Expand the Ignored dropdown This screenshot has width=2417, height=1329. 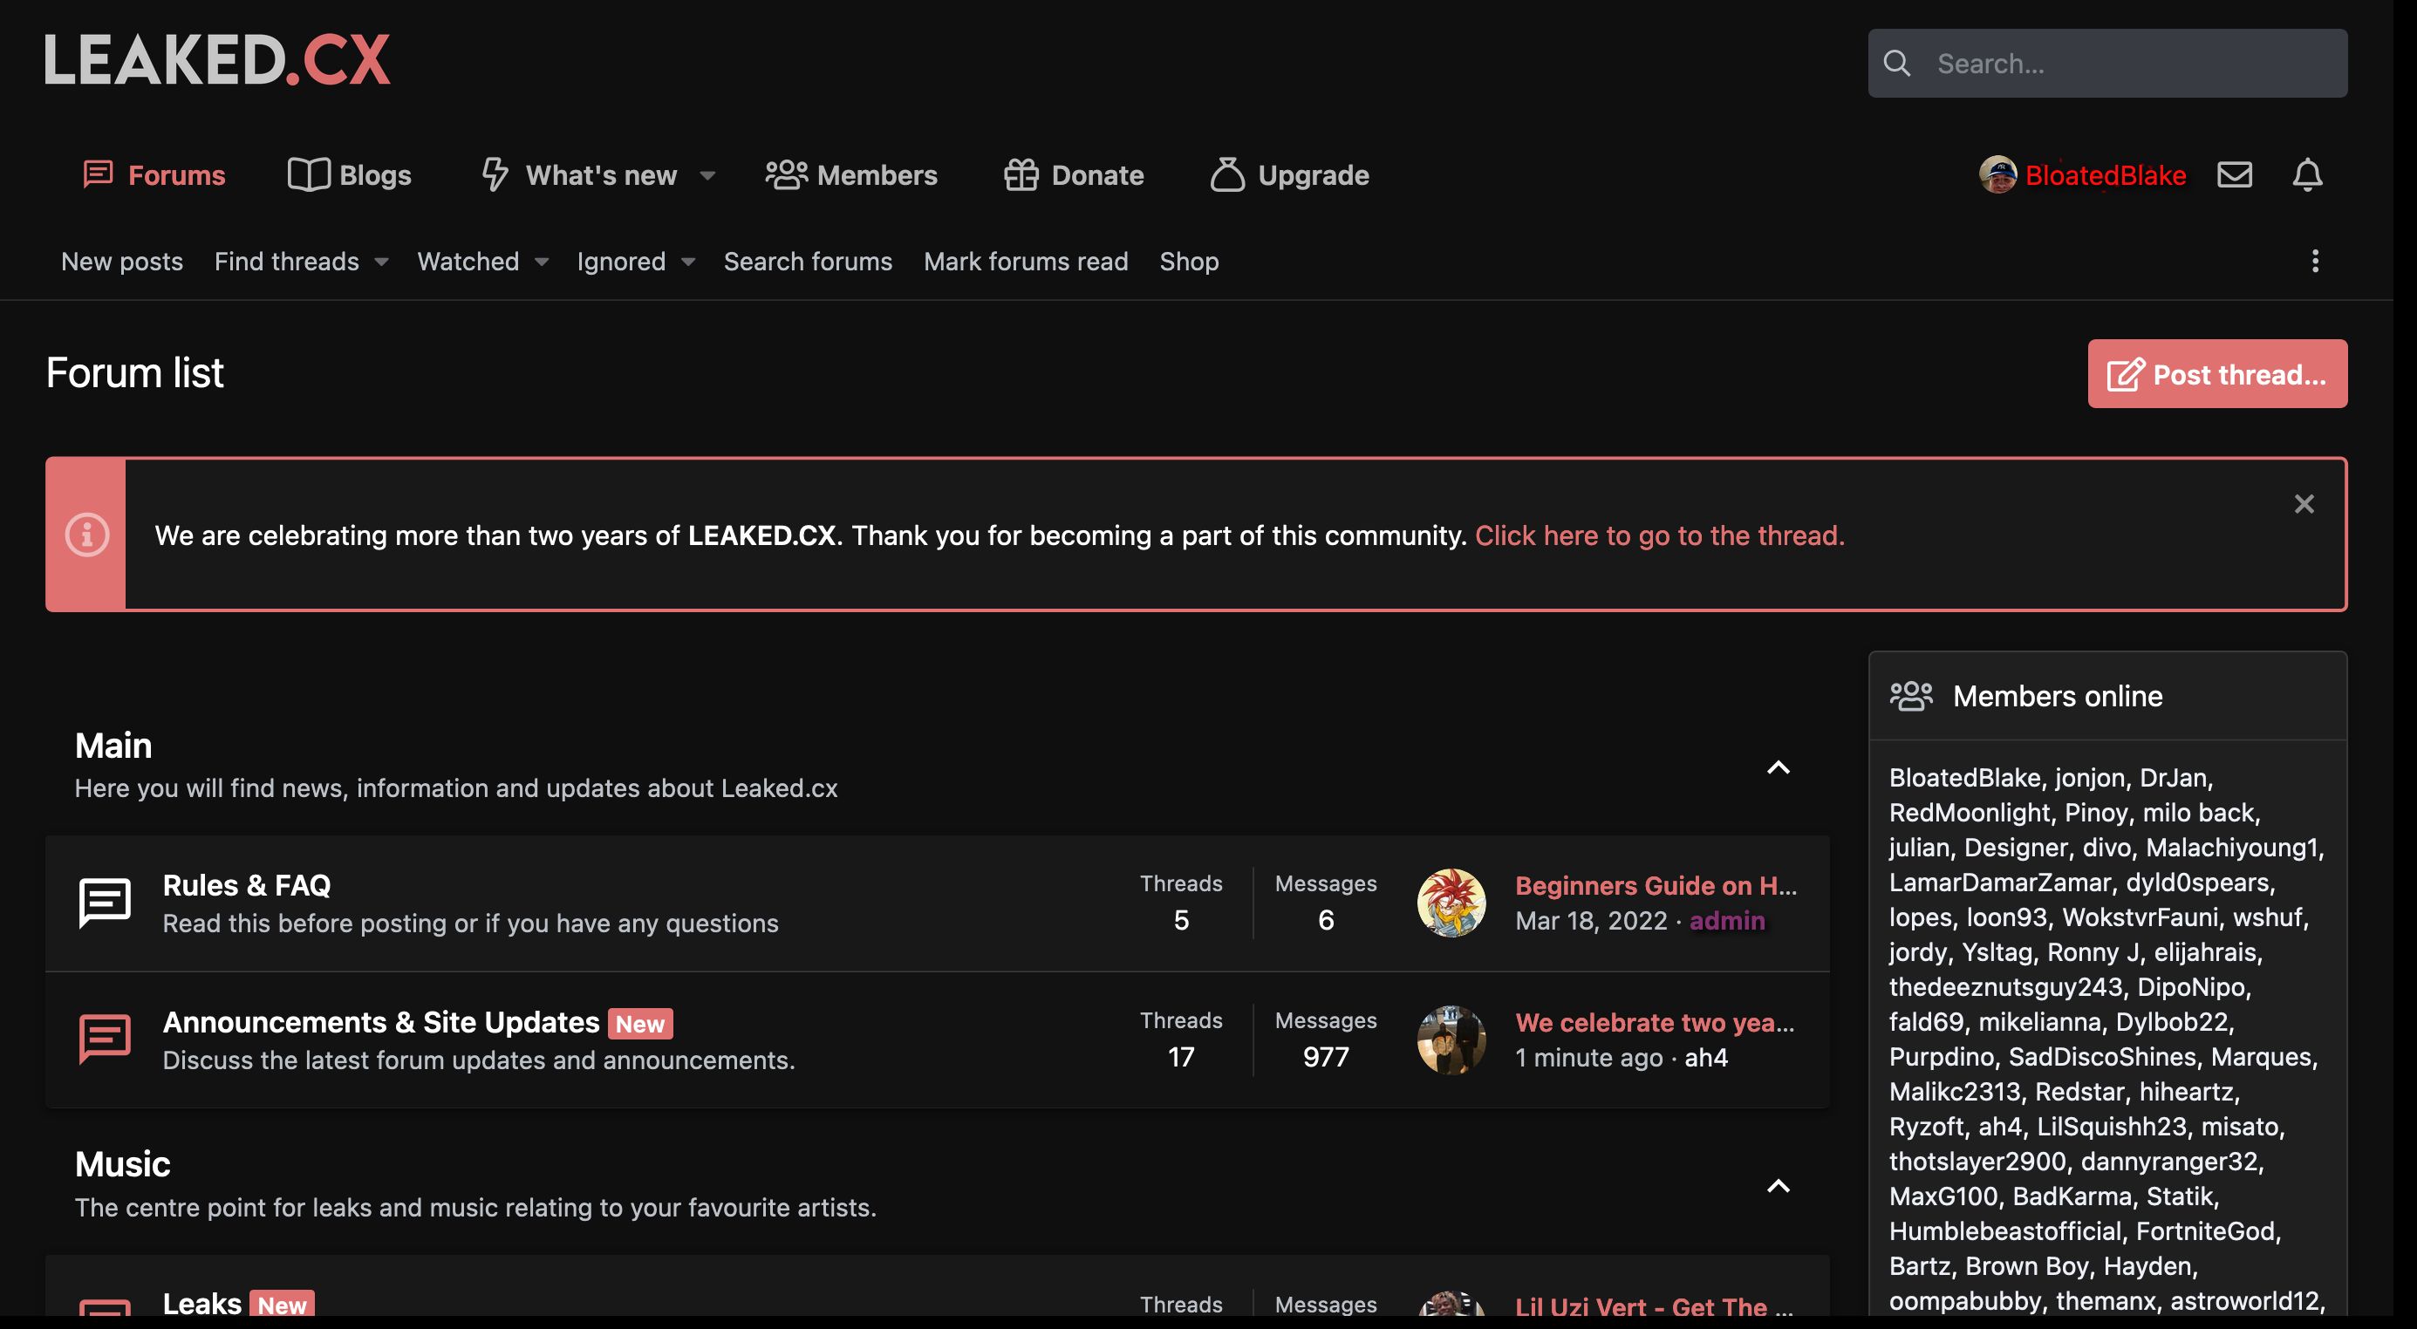click(x=687, y=262)
